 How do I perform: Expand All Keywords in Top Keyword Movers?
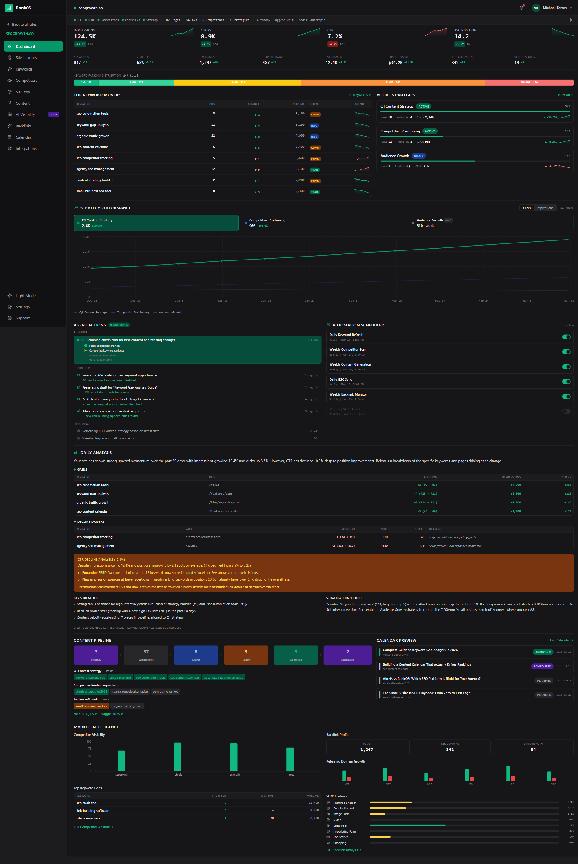(x=359, y=95)
